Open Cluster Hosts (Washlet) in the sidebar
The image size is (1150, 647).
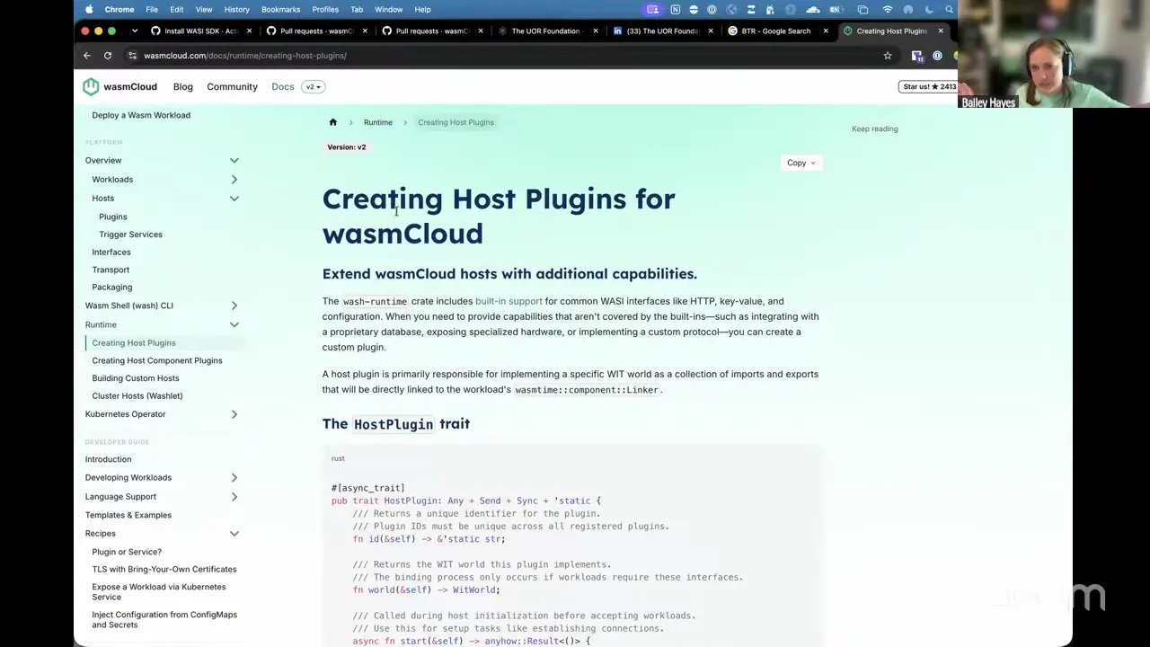pos(137,396)
